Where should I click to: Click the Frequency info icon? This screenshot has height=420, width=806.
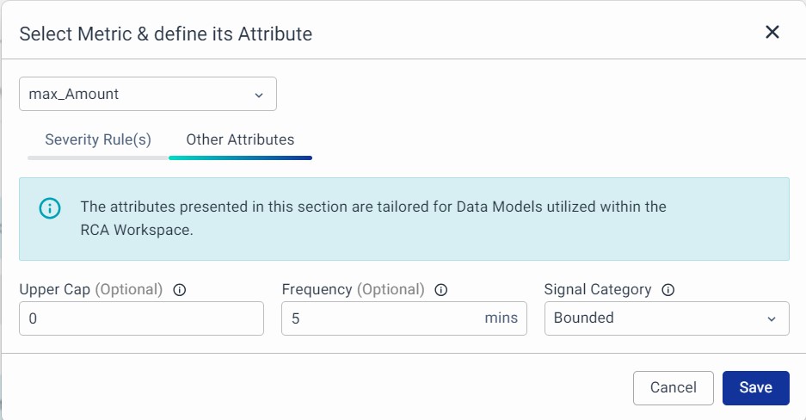click(x=441, y=290)
